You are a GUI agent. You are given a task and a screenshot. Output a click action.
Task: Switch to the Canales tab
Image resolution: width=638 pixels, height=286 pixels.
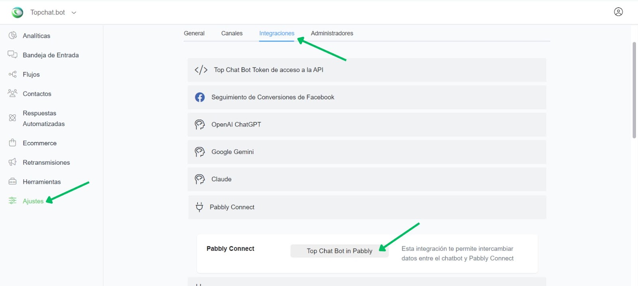point(232,34)
